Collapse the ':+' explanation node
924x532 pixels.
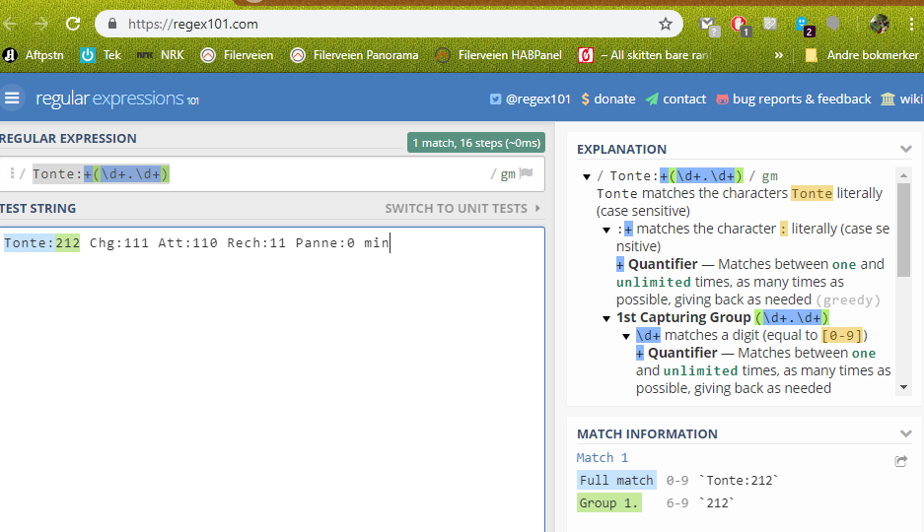coord(606,230)
